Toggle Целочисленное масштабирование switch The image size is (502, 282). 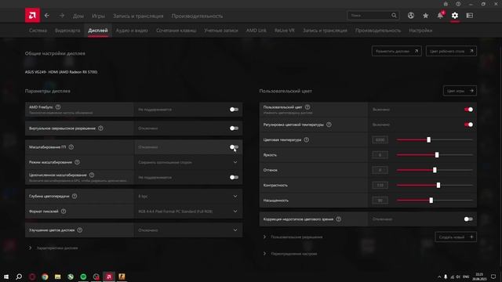[234, 177]
